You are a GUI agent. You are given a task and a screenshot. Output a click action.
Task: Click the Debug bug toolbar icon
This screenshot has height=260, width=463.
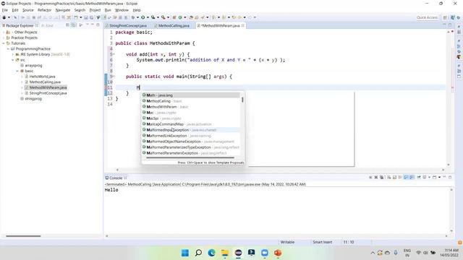coord(133,17)
